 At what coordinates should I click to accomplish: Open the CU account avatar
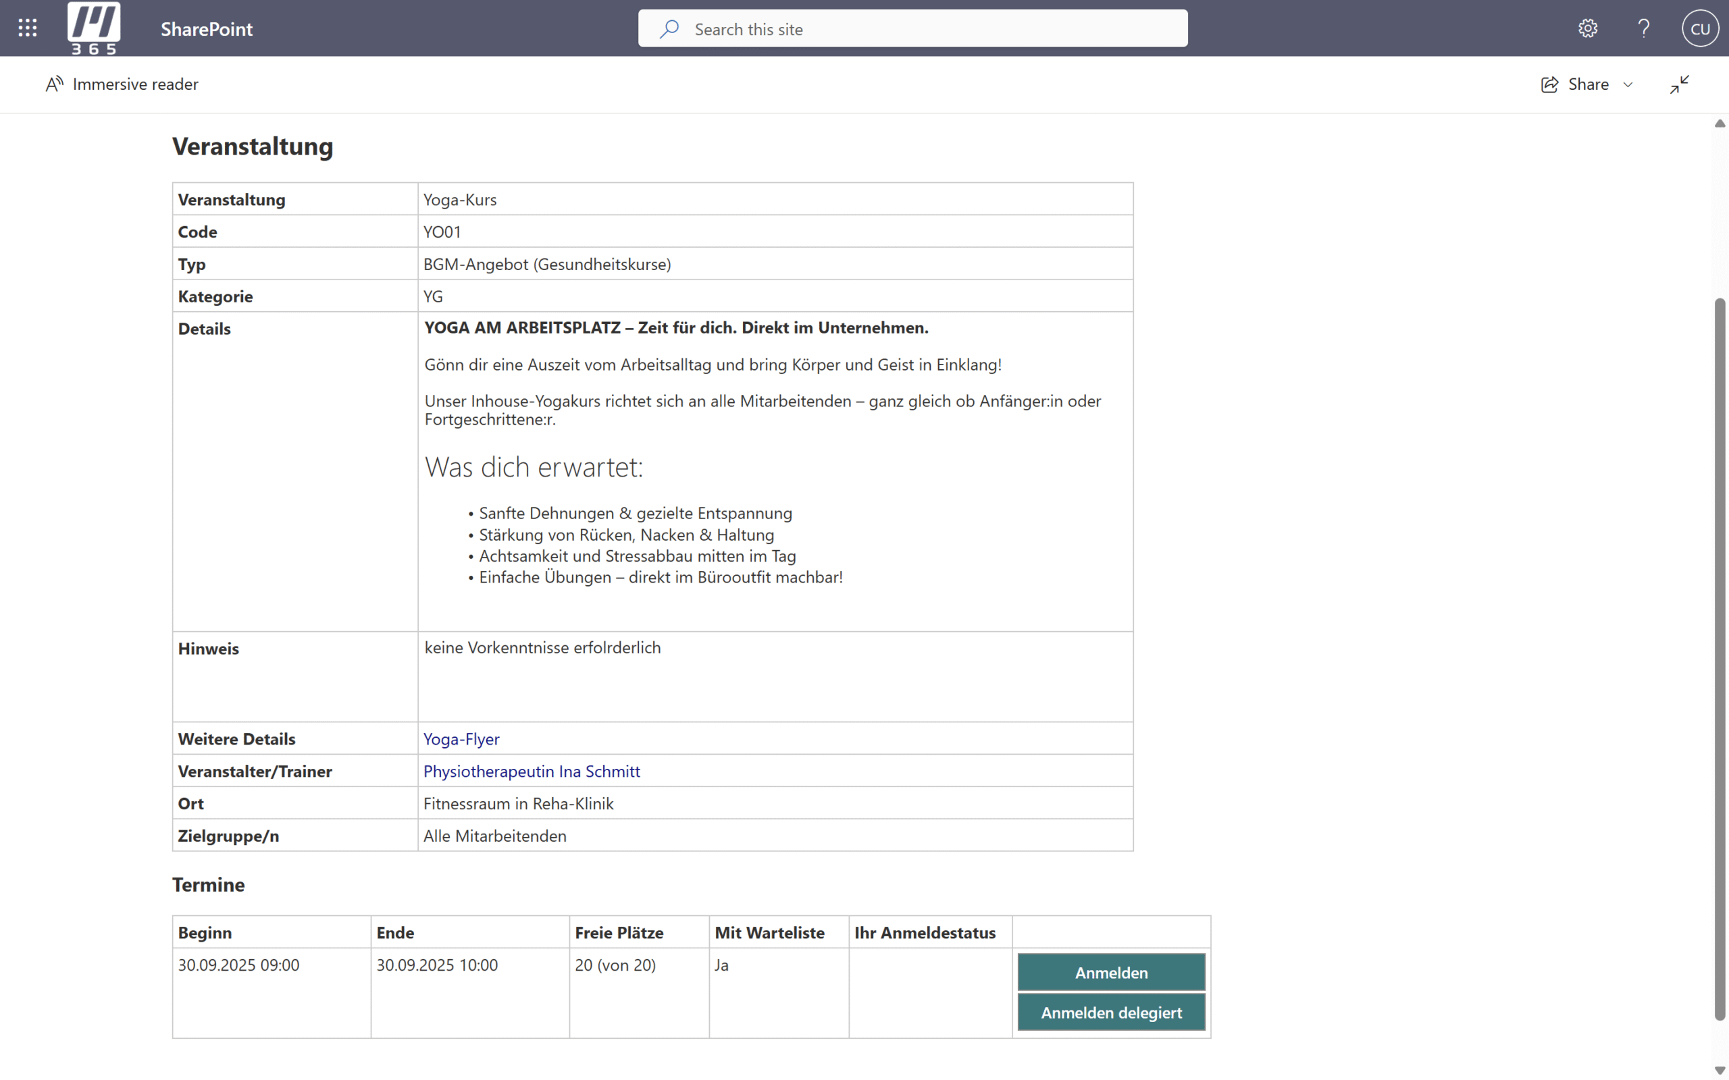tap(1700, 28)
